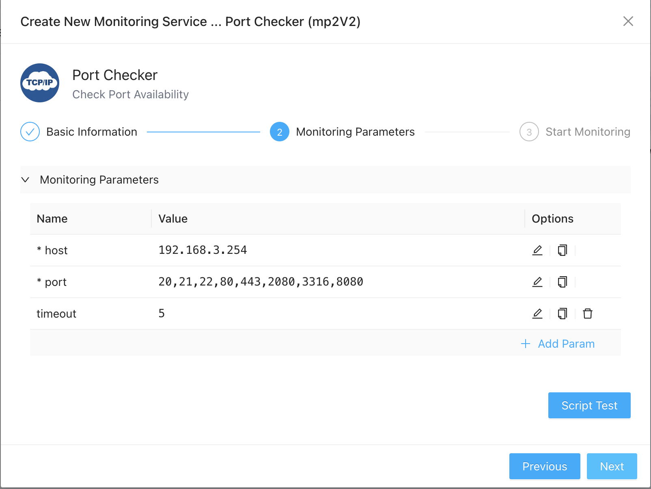651x489 pixels.
Task: Copy the timeout parameter row
Action: coord(562,314)
